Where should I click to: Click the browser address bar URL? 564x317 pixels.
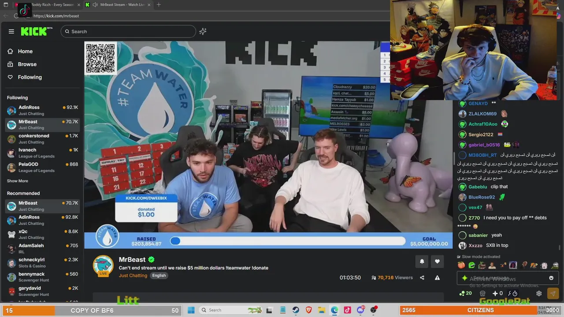pyautogui.click(x=56, y=16)
